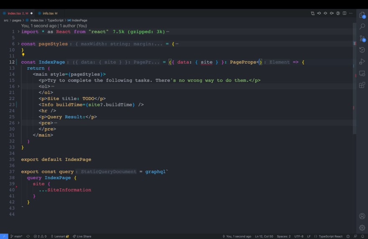Click SiteInformation fragment on line 40
The width and height of the screenshot is (368, 239).
[69, 190]
